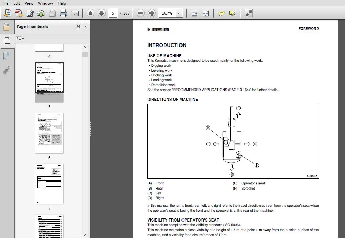Click the Page Thumbnails panel title
Image resolution: width=345 pixels, height=238 pixels.
[32, 26]
